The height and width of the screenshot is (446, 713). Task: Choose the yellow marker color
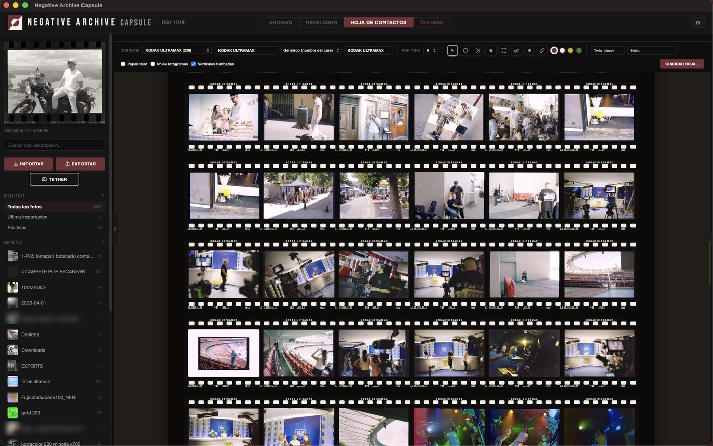tap(570, 51)
